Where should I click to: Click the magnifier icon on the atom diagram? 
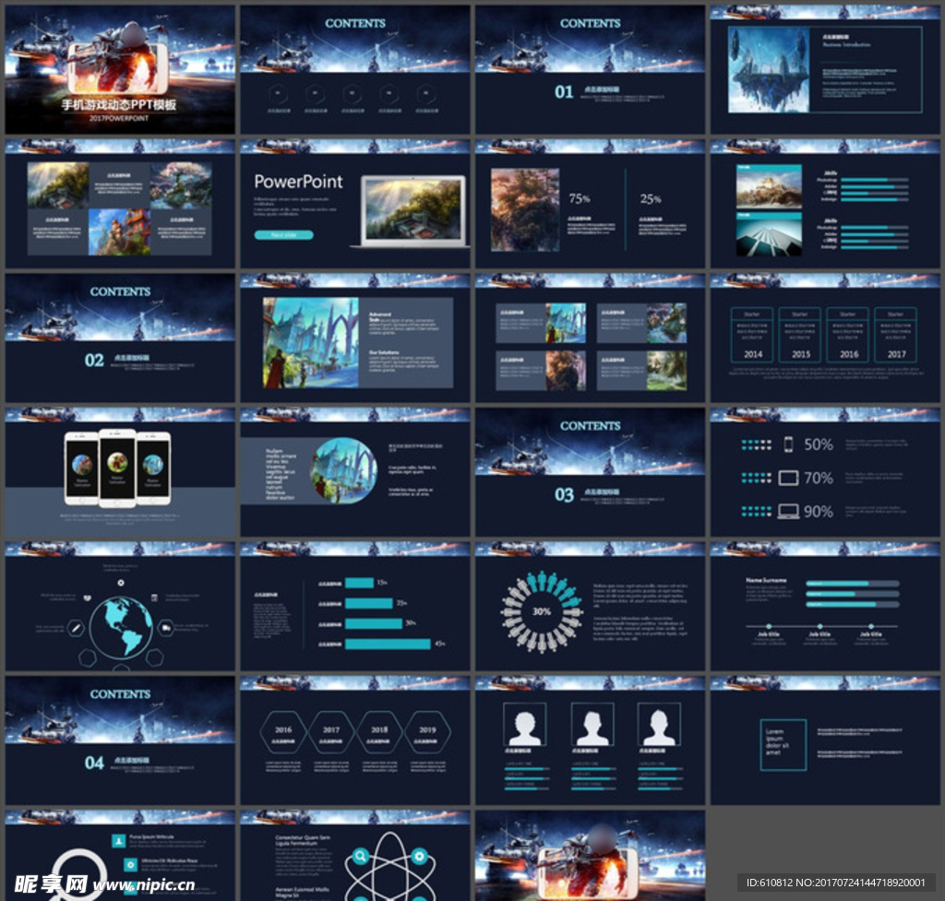(x=361, y=855)
